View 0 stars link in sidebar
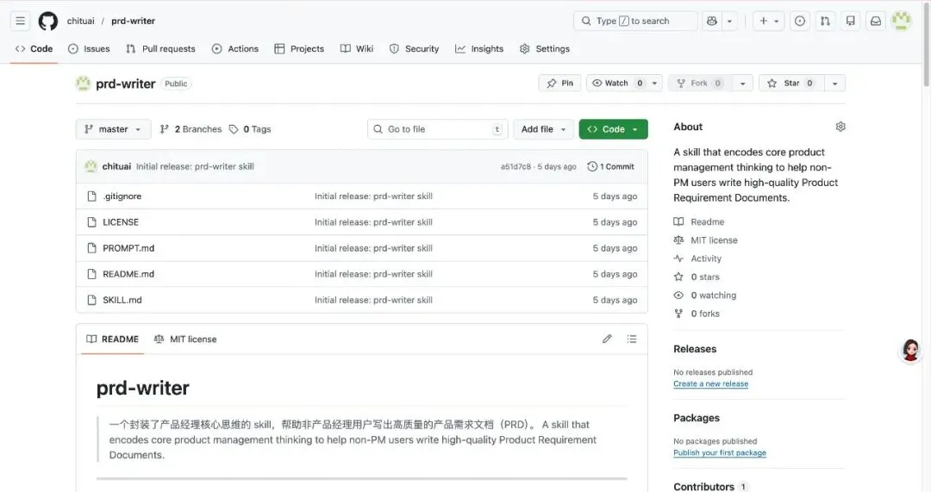Viewport: 931px width, 492px height. point(705,277)
